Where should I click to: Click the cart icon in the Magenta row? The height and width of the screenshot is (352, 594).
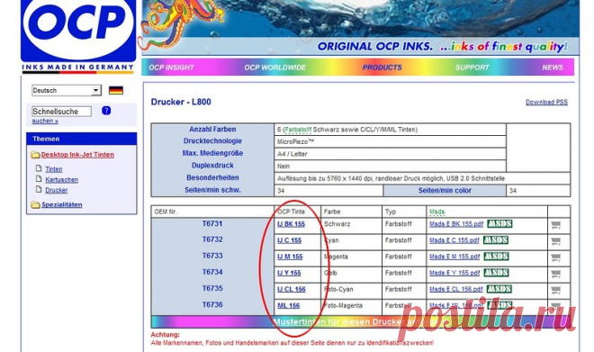(555, 257)
